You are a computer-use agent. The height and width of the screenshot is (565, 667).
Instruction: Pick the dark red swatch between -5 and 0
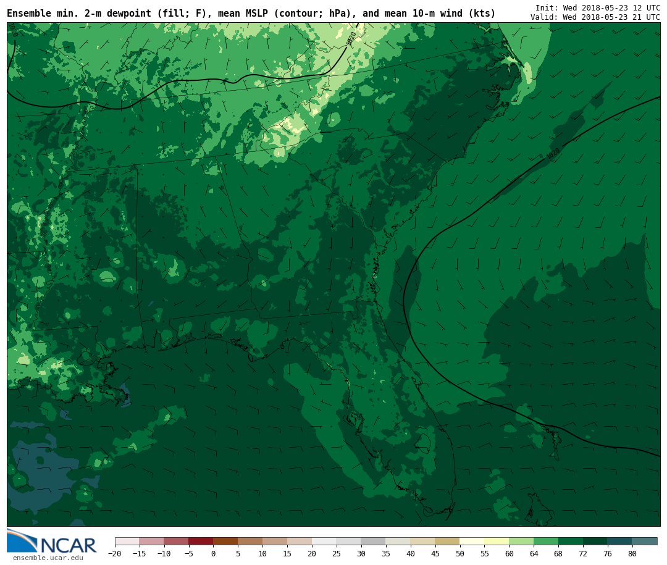201,542
